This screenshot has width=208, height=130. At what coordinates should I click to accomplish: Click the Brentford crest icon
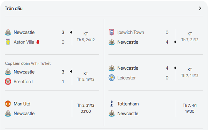pyautogui.click(x=8, y=82)
